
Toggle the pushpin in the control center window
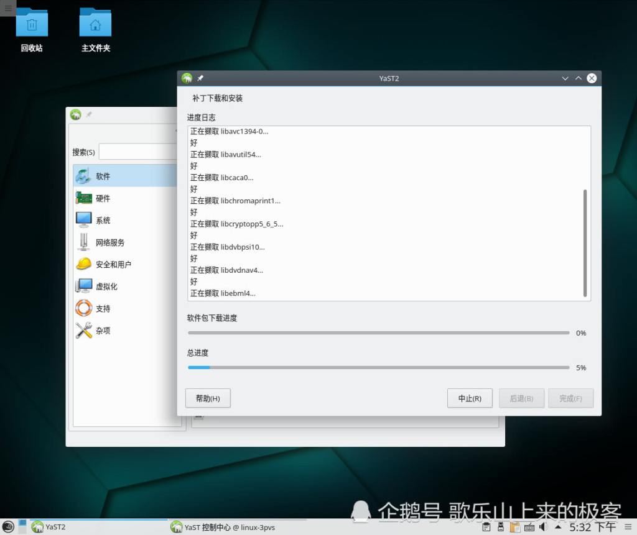pos(88,115)
